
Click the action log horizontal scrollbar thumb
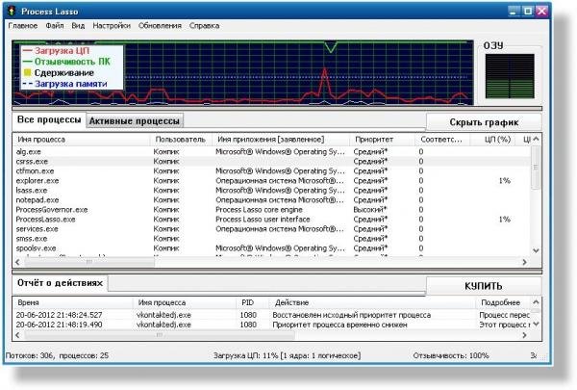[160, 335]
